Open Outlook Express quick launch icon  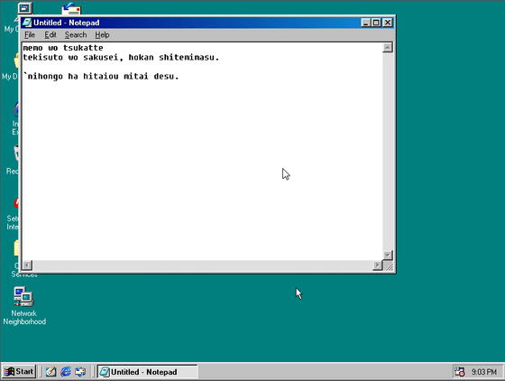tap(80, 372)
